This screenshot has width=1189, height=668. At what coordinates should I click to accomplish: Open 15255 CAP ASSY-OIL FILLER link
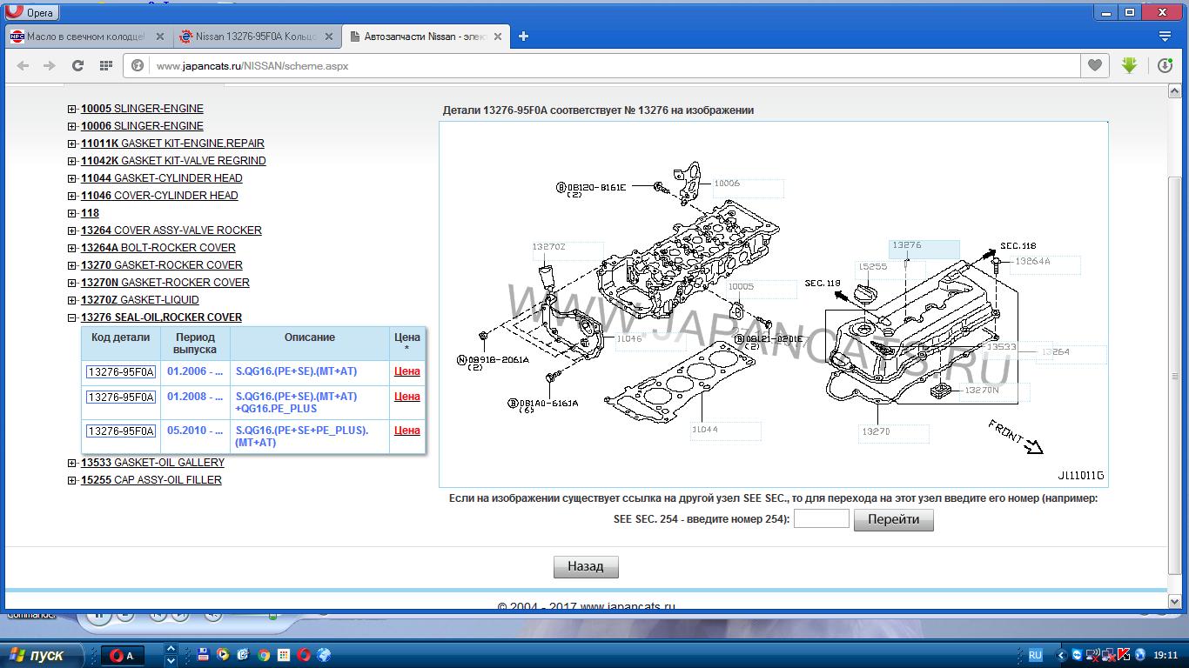click(x=151, y=480)
